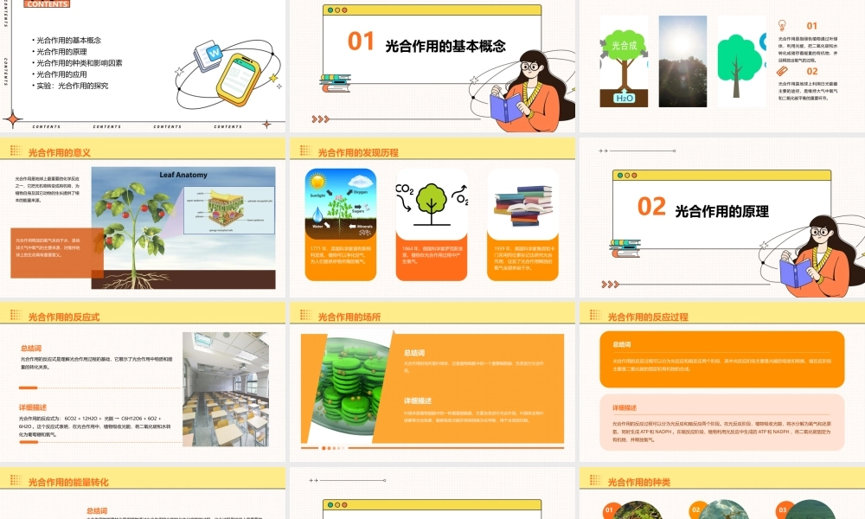The width and height of the screenshot is (865, 519).
Task: Click the '总结词' heading on the 场所 slide
Action: [414, 353]
